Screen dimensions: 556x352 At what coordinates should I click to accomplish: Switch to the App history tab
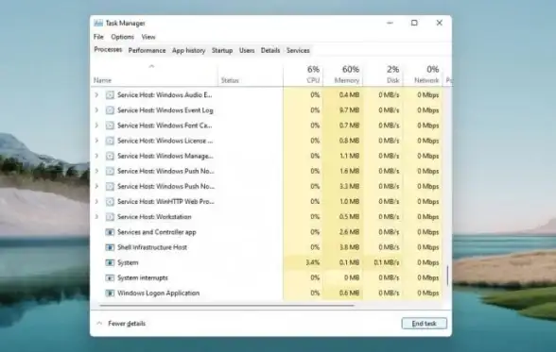(x=189, y=50)
